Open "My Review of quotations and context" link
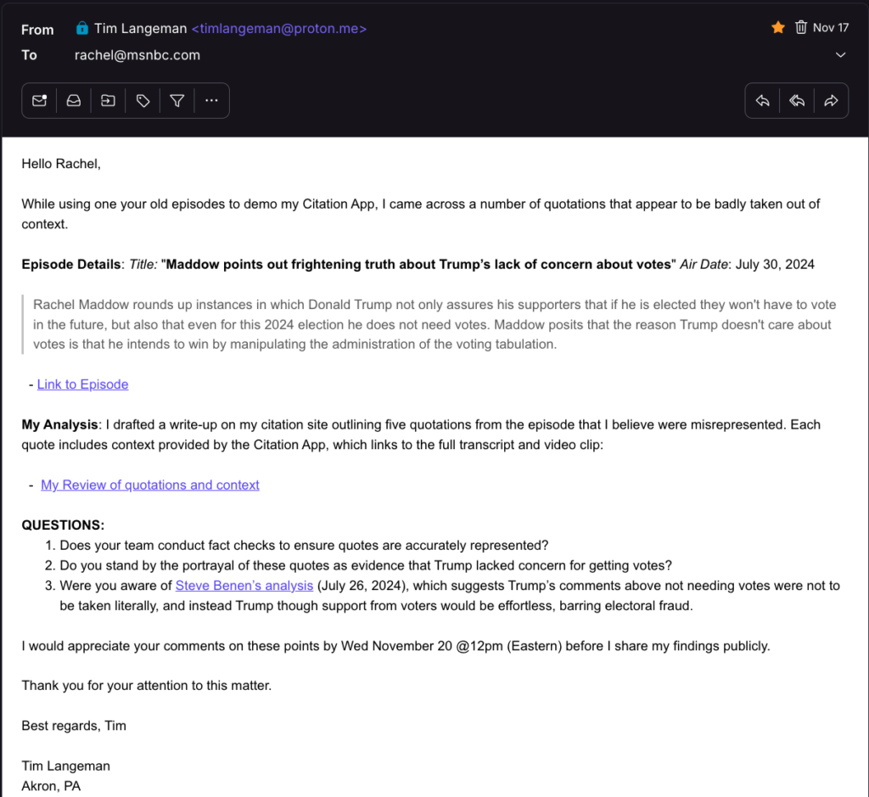The width and height of the screenshot is (869, 797). (150, 485)
